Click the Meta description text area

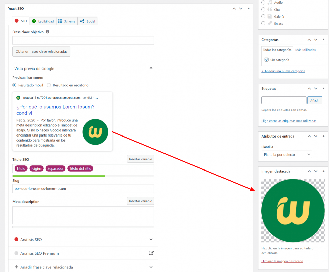coord(83,215)
